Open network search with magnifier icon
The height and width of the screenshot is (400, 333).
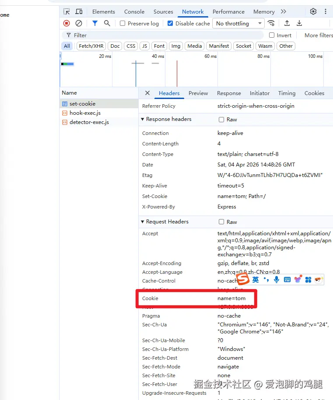tap(107, 23)
